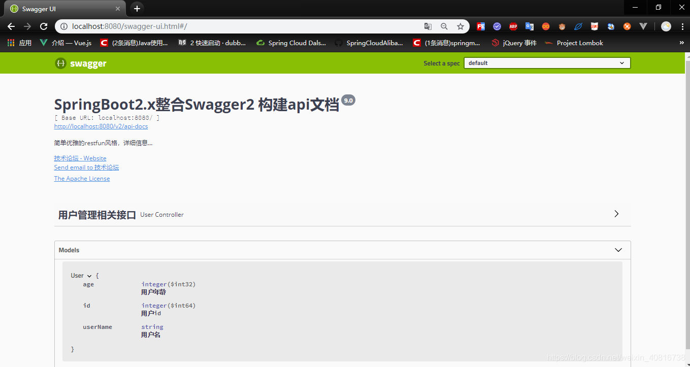Open the apps grid bookmark shortcut
The width and height of the screenshot is (690, 367).
(x=19, y=43)
